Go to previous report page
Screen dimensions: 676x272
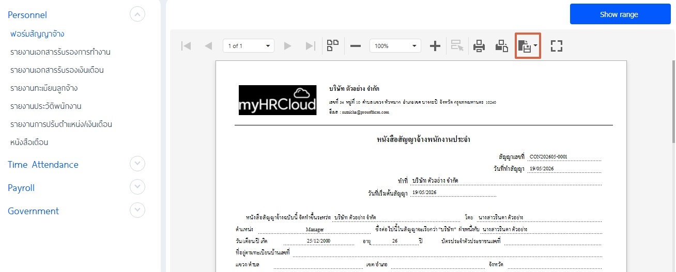point(208,46)
